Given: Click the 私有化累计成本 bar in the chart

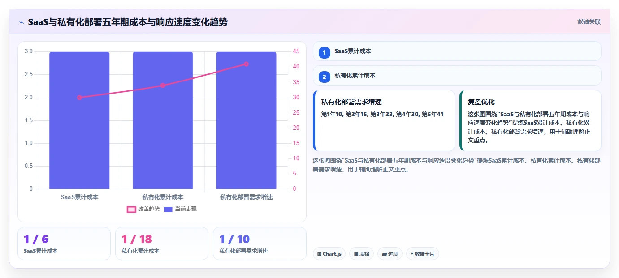Looking at the screenshot, I should pyautogui.click(x=163, y=120).
